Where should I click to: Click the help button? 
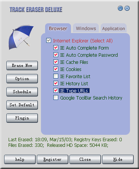coord(20,159)
